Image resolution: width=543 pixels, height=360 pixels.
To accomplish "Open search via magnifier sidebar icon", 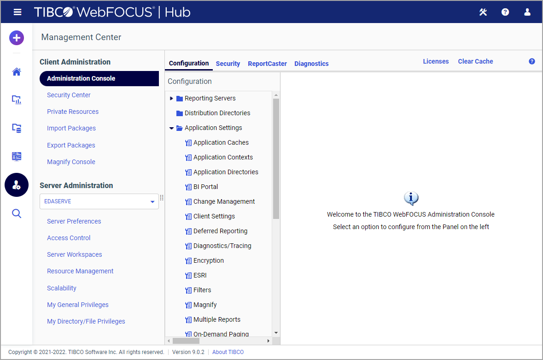I will click(x=17, y=213).
